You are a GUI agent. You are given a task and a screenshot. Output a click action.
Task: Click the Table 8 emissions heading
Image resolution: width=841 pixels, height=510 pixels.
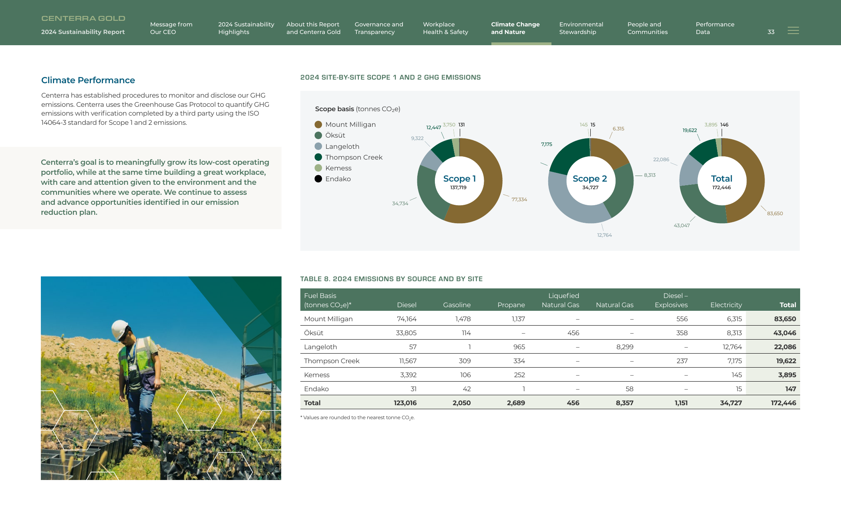(391, 279)
